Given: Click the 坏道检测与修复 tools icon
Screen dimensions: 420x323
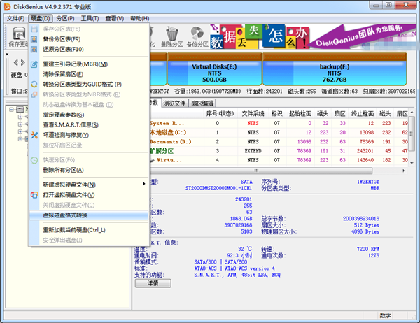Looking at the screenshot, I should coord(34,135).
